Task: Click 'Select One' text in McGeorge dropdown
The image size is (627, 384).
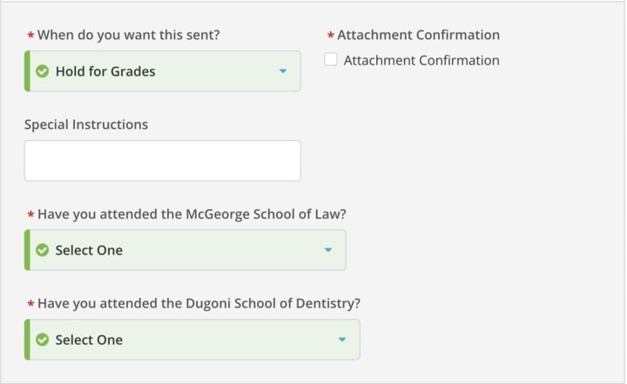Action: 89,250
